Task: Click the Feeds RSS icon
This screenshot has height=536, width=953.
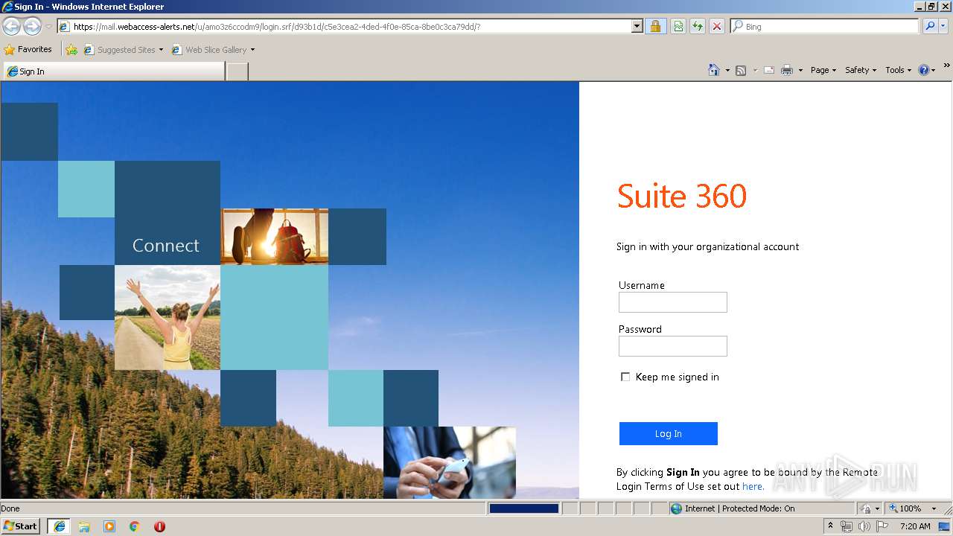Action: pyautogui.click(x=741, y=70)
